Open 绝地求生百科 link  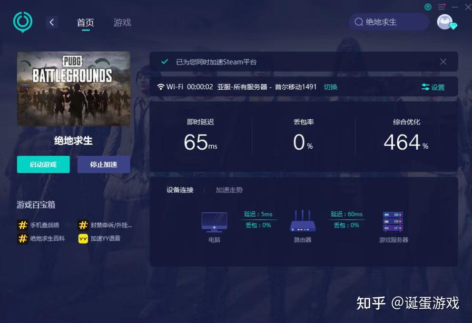[47, 238]
